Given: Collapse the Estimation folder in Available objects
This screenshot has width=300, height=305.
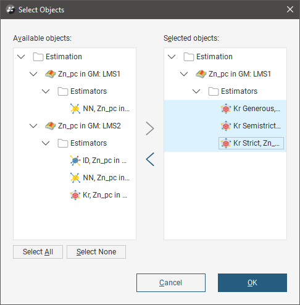Looking at the screenshot, I should point(21,57).
